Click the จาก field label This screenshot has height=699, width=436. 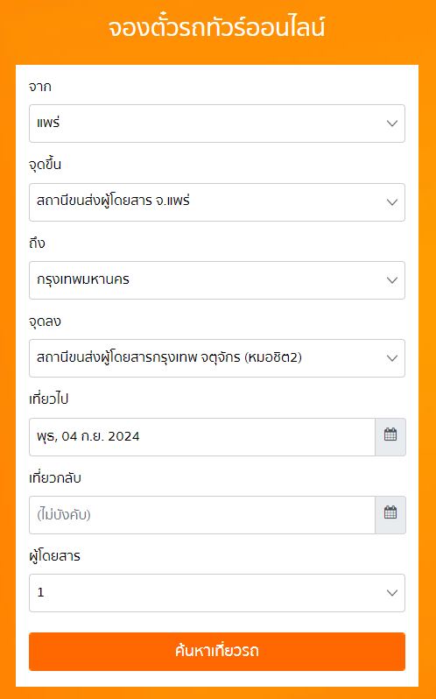(x=39, y=87)
